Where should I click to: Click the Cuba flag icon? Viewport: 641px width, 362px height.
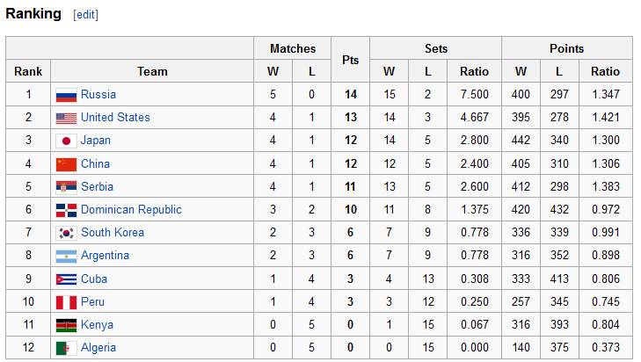[x=66, y=279]
